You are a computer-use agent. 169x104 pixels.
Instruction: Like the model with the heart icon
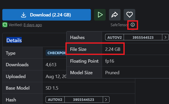click(129, 15)
